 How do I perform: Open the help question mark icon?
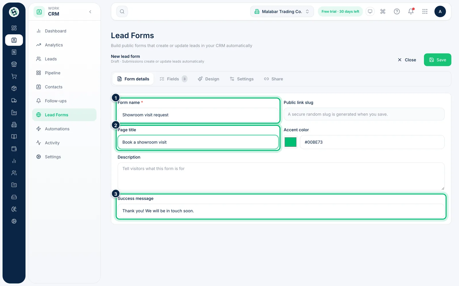[397, 11]
